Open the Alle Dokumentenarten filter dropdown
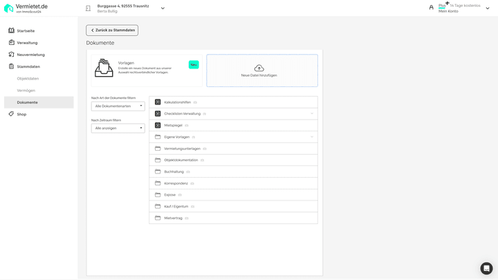498x280 pixels. [x=118, y=106]
